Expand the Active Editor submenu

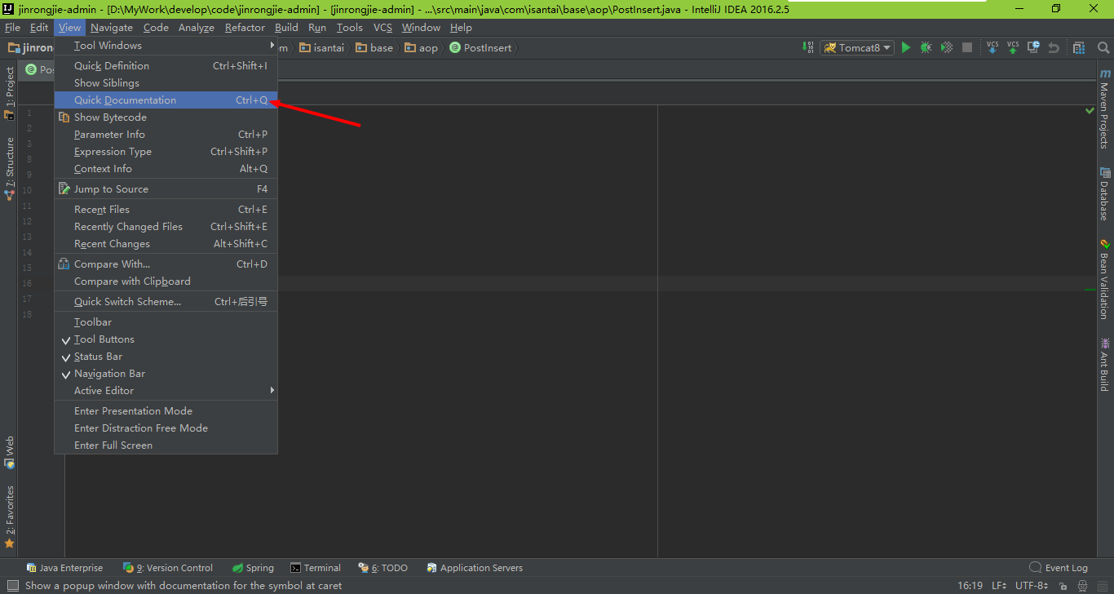(x=166, y=391)
